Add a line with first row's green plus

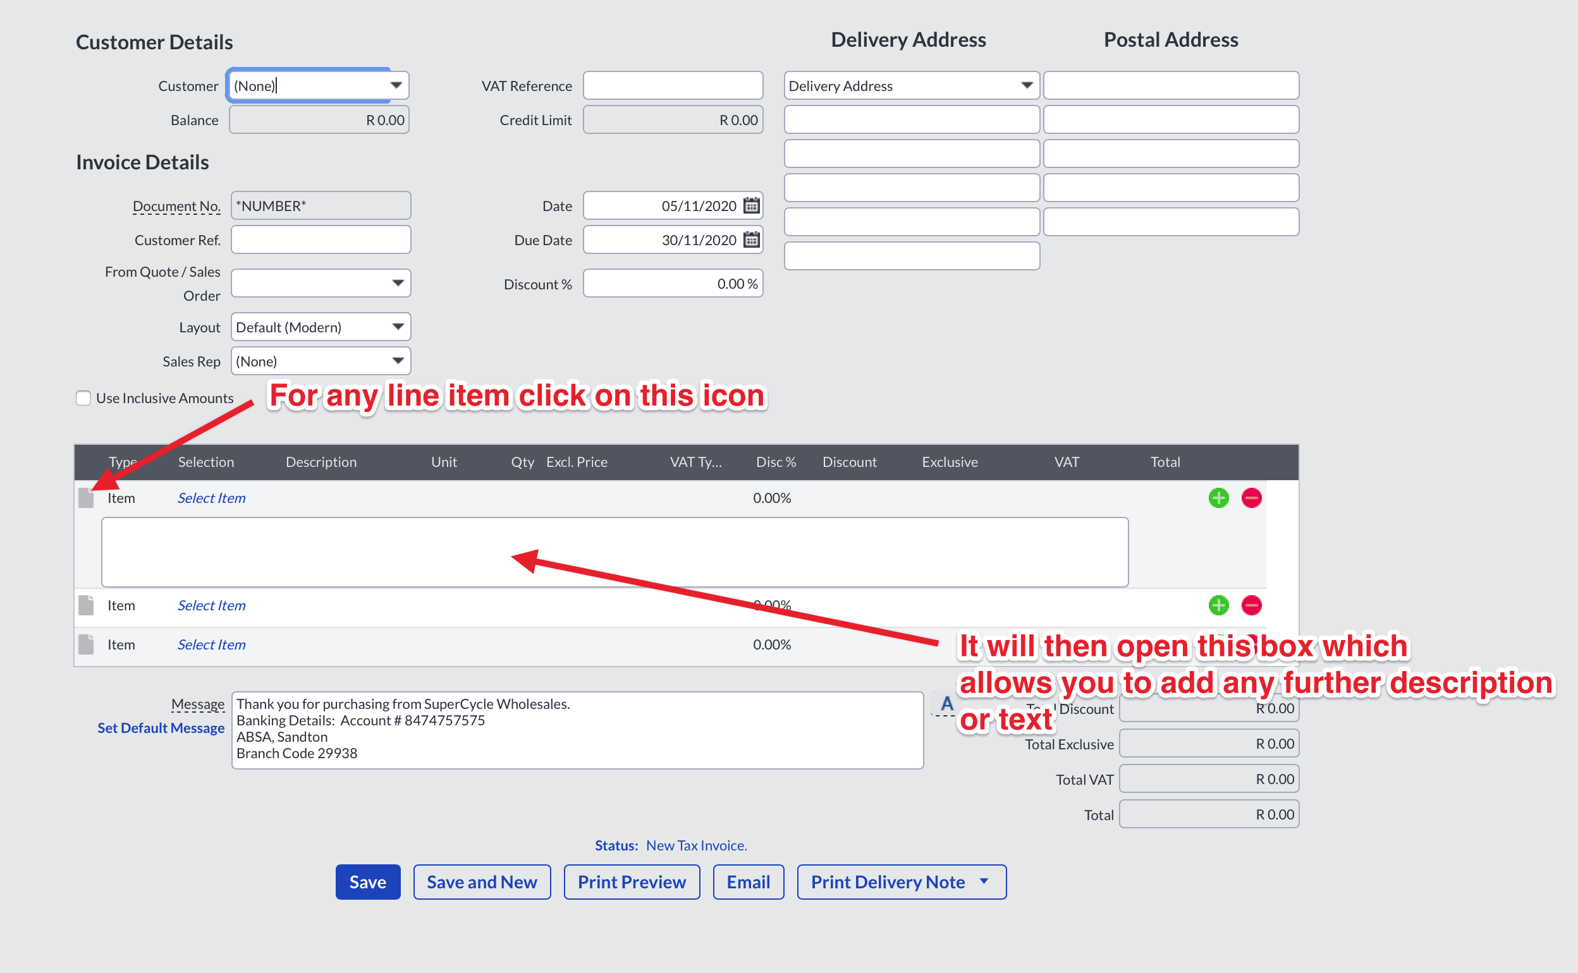tap(1218, 498)
